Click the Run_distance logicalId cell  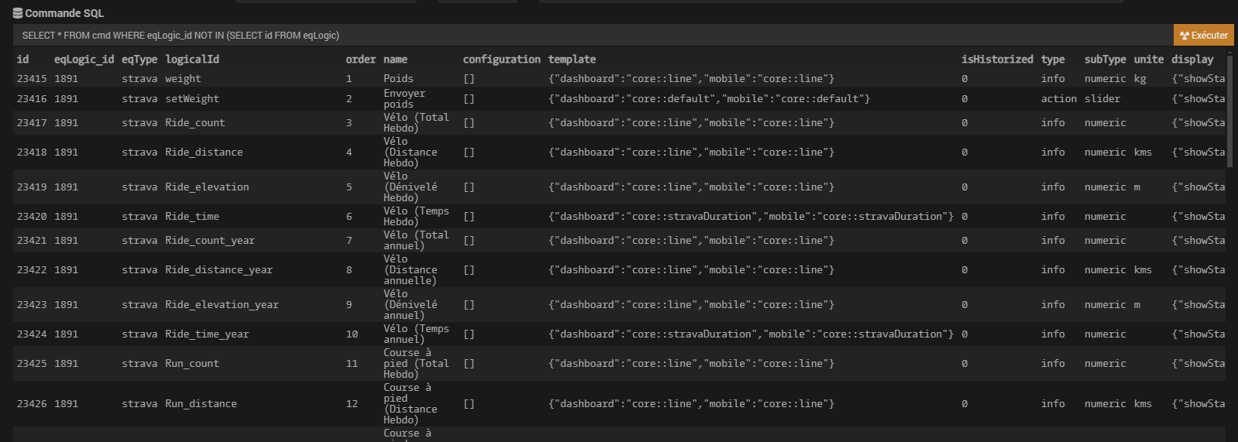tap(201, 403)
